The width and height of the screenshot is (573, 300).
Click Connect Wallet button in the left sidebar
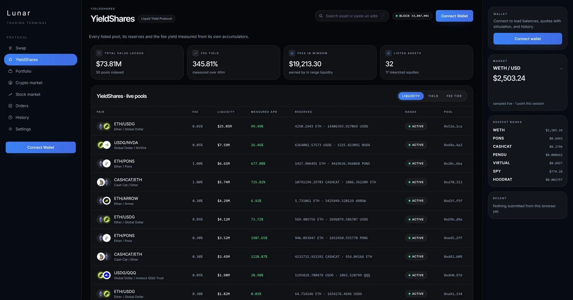40,147
